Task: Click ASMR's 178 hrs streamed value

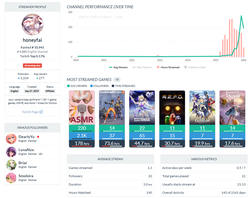Action: (82, 143)
